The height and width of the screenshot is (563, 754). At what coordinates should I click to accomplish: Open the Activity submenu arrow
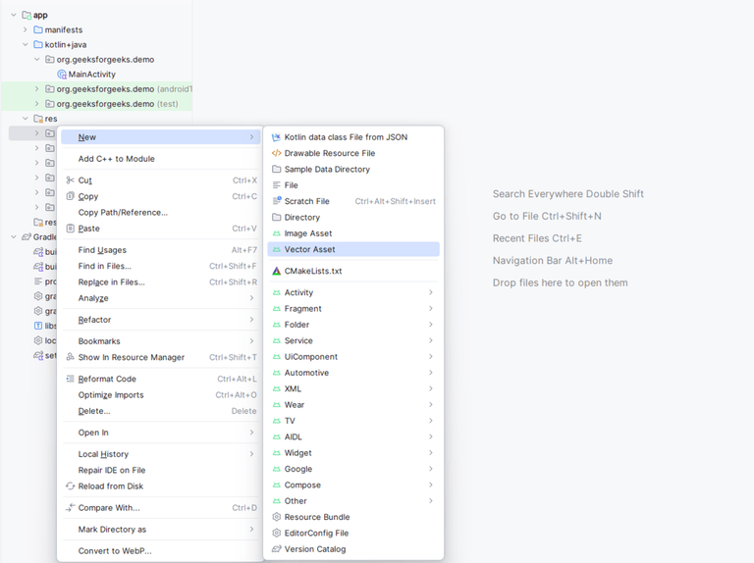click(431, 292)
